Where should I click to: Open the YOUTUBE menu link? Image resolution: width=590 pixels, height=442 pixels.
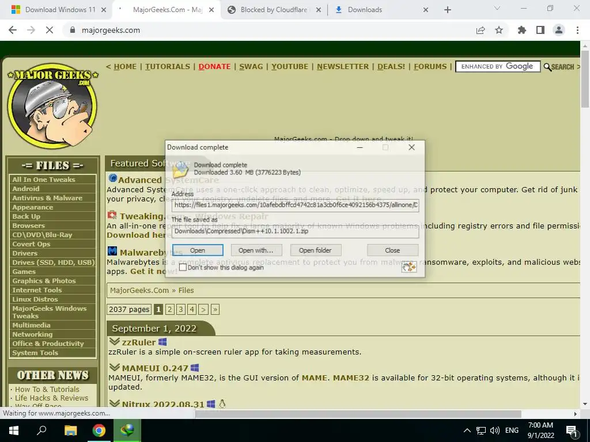point(290,67)
